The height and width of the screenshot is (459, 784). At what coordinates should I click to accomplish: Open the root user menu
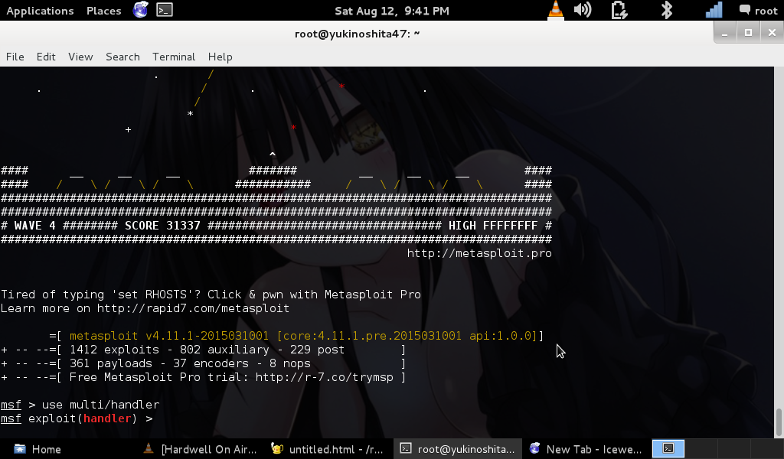pos(759,11)
